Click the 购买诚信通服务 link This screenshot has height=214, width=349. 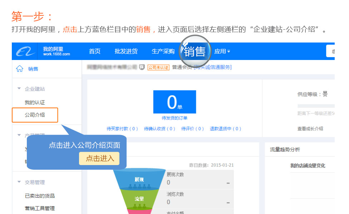click(213, 67)
